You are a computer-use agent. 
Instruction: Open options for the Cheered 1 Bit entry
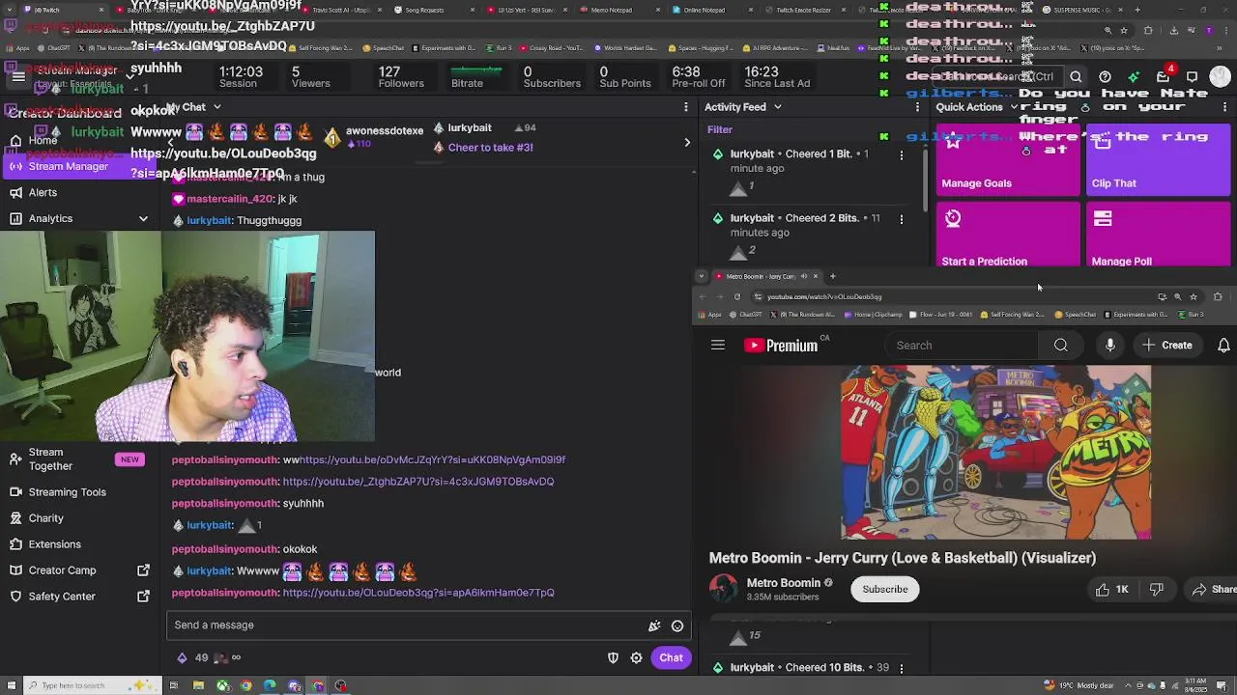901,154
